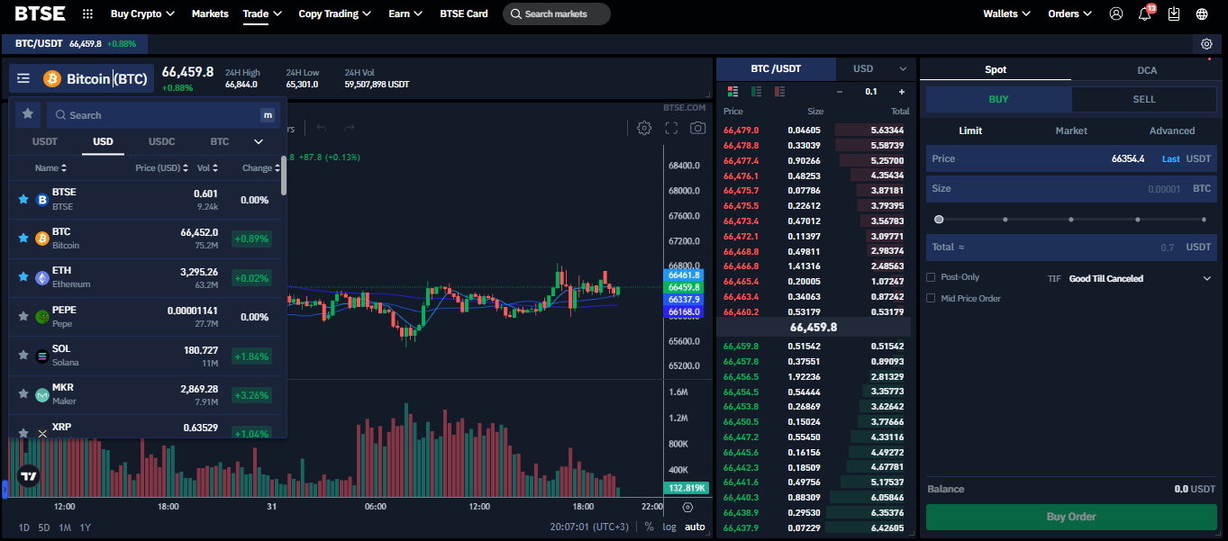This screenshot has height=541, width=1228.
Task: Show combined bids and asks order book view
Action: [732, 91]
